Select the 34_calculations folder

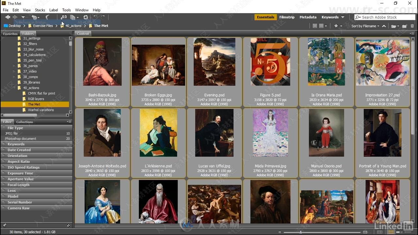[x=34, y=55]
